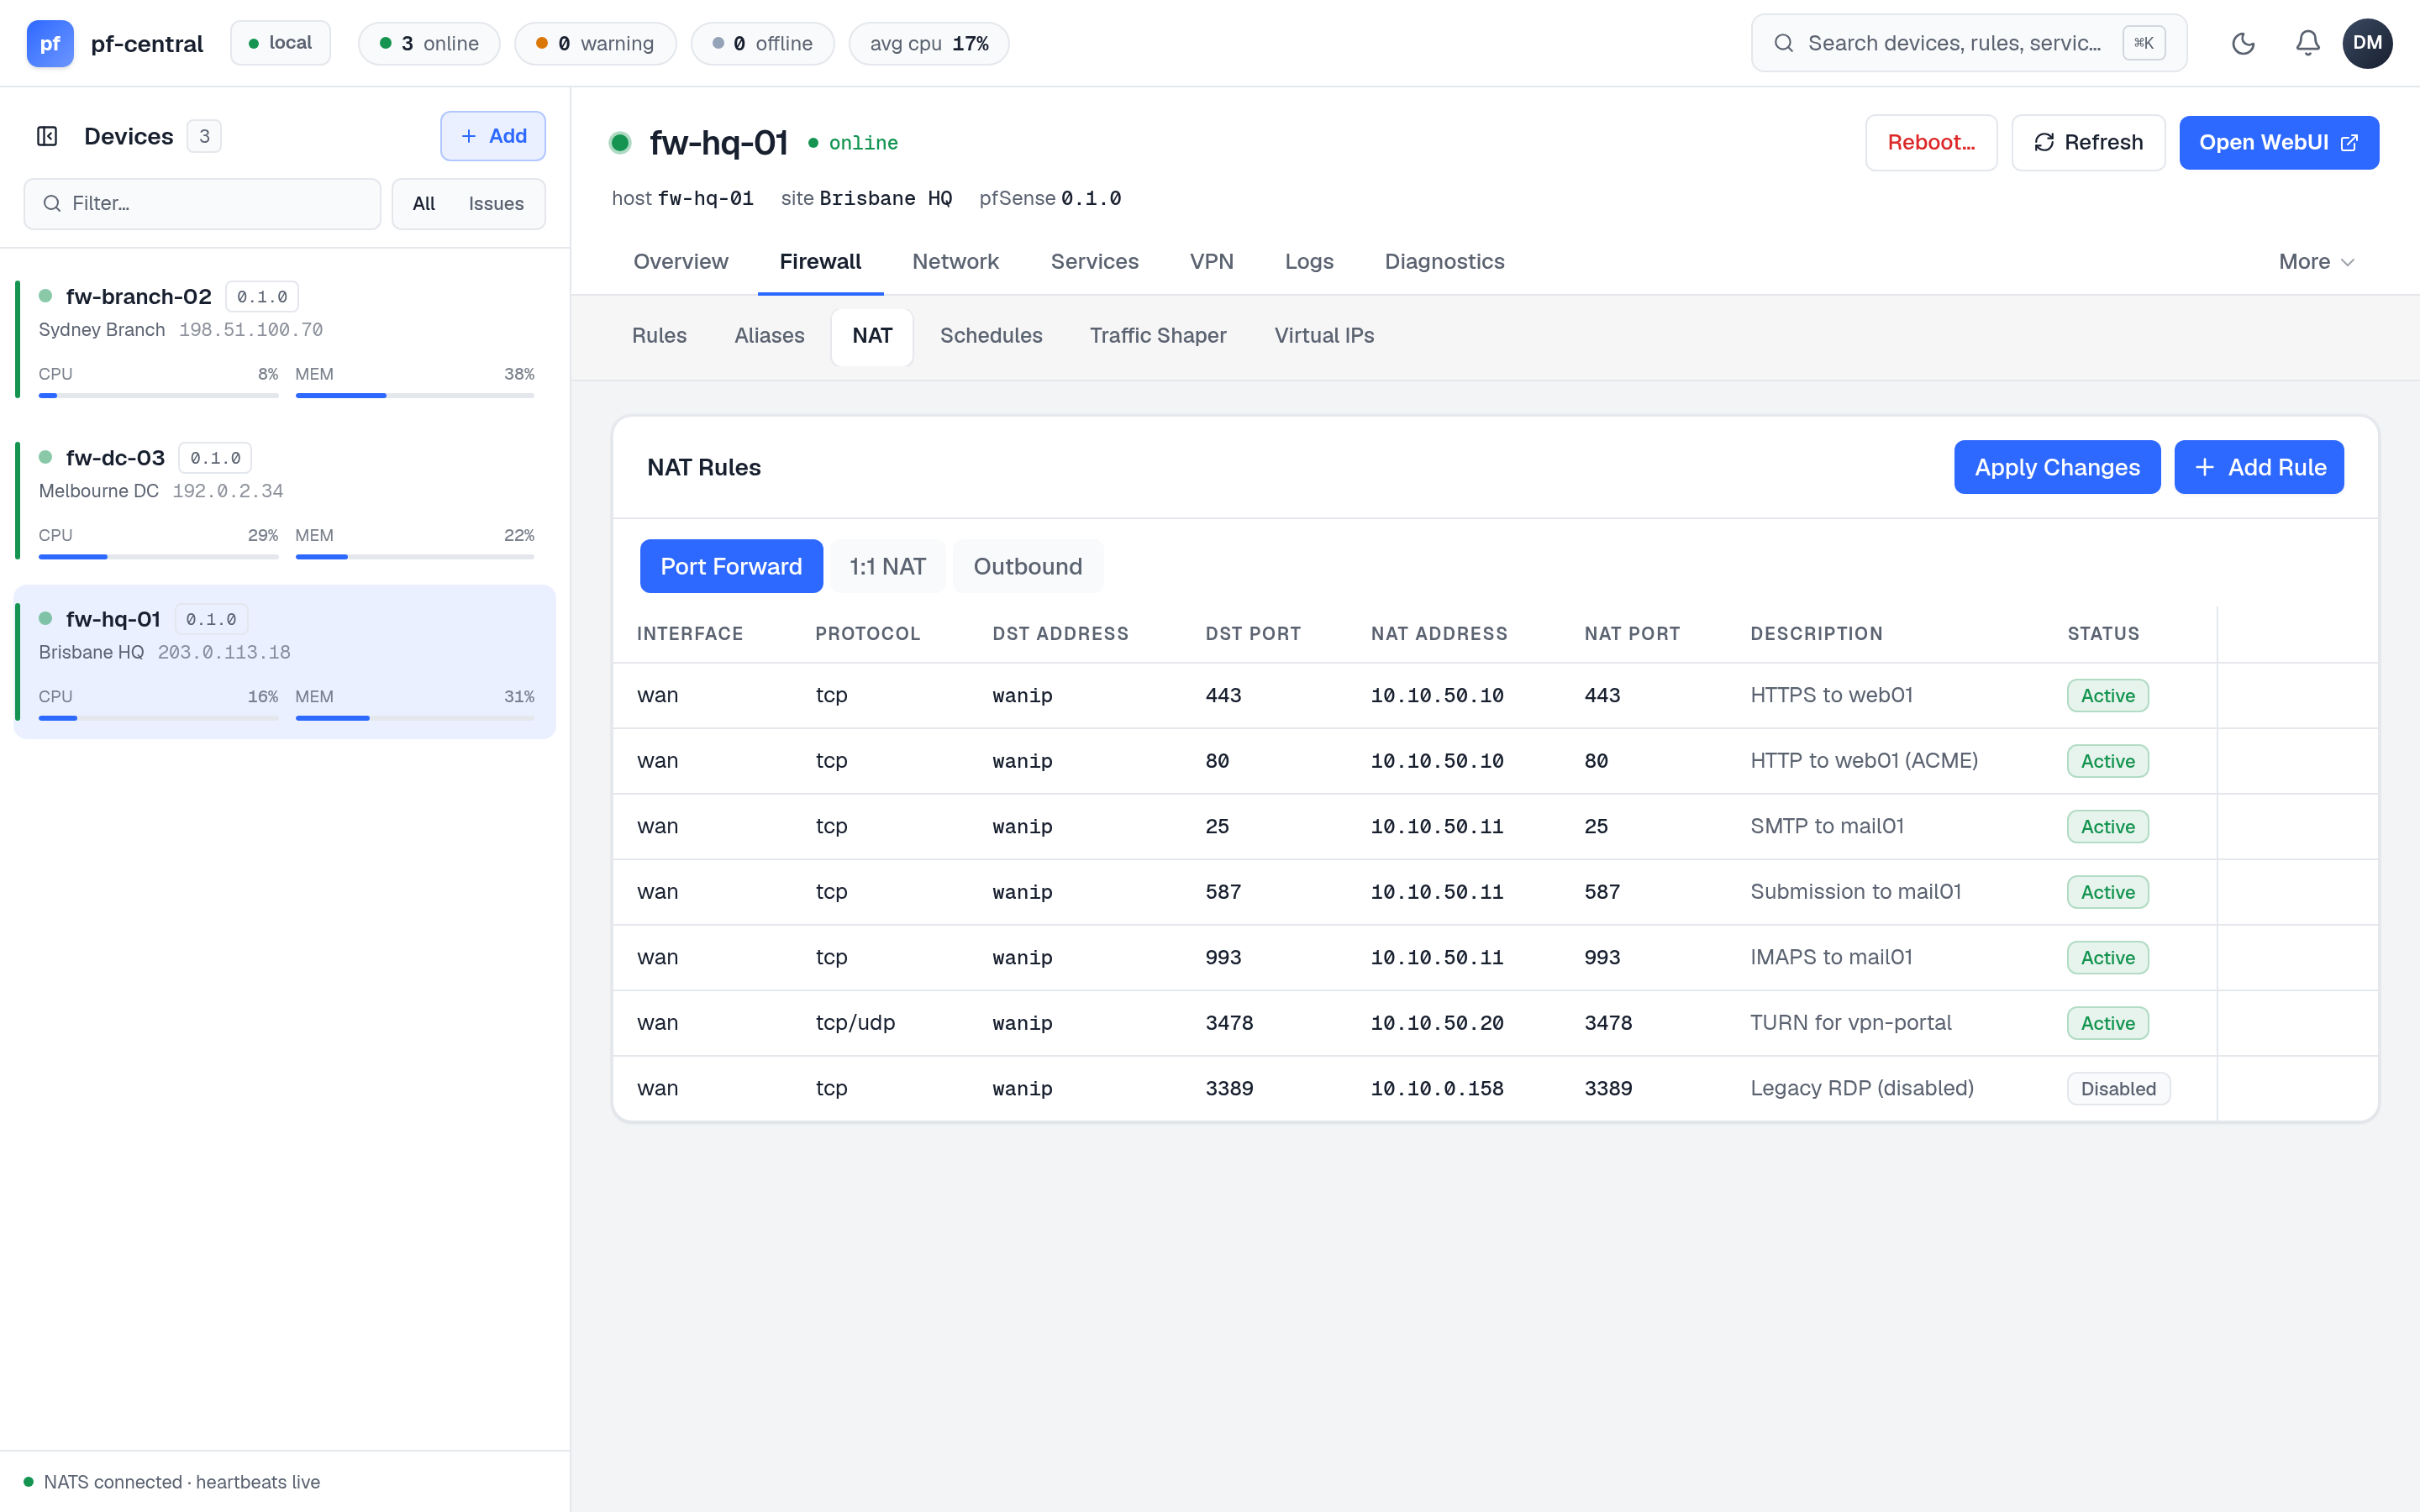Click NAT address 10.10.0.158

tap(1437, 1088)
